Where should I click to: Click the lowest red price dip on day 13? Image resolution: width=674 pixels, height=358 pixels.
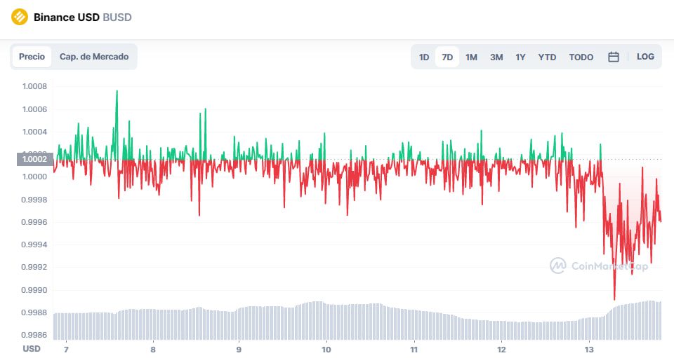tap(614, 298)
